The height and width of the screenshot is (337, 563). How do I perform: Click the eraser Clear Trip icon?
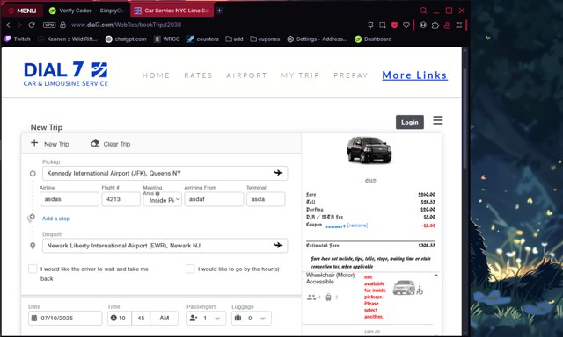coord(95,143)
